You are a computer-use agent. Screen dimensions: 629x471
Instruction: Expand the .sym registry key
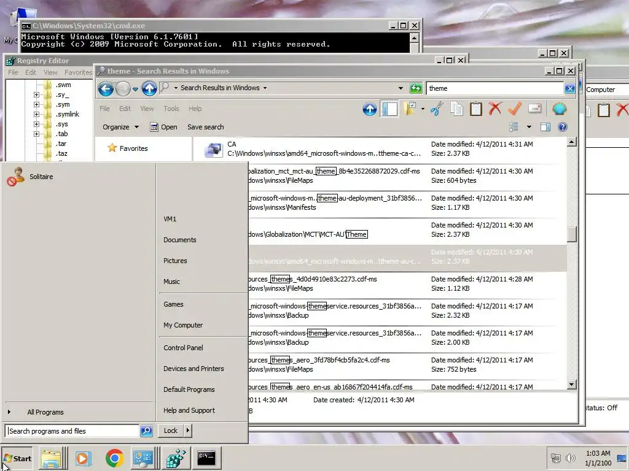(x=36, y=104)
